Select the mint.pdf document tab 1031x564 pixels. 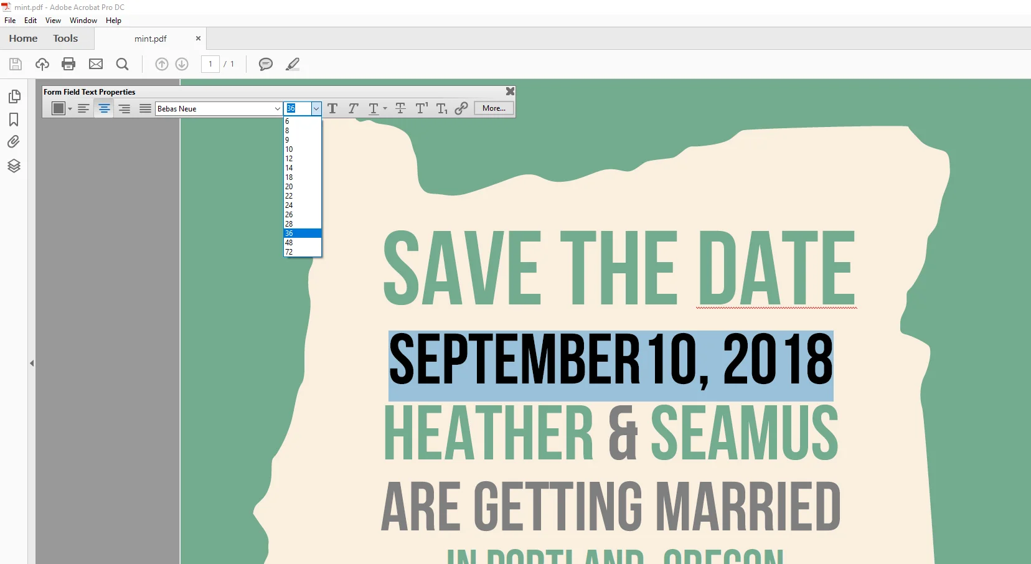[151, 39]
